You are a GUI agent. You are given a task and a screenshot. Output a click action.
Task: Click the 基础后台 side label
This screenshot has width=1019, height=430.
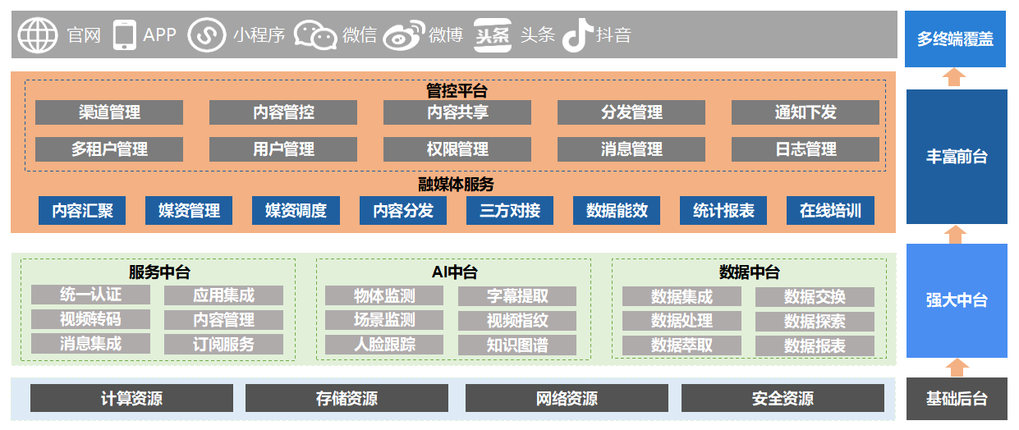tap(956, 399)
